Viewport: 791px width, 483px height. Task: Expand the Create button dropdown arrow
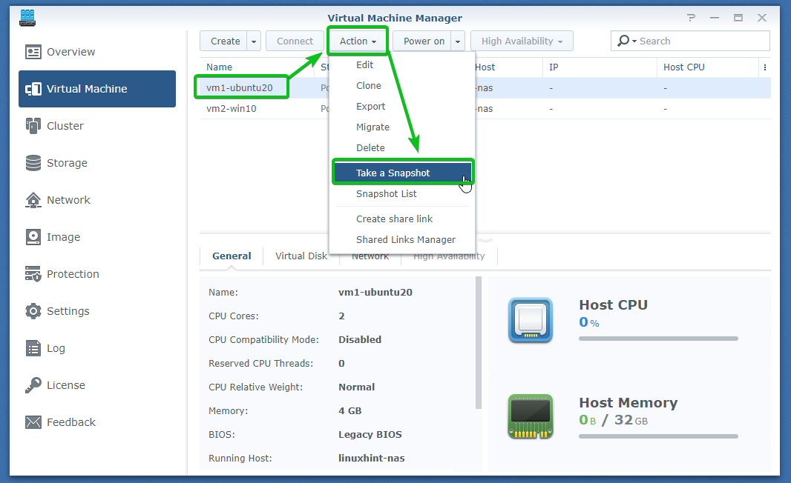coord(254,41)
